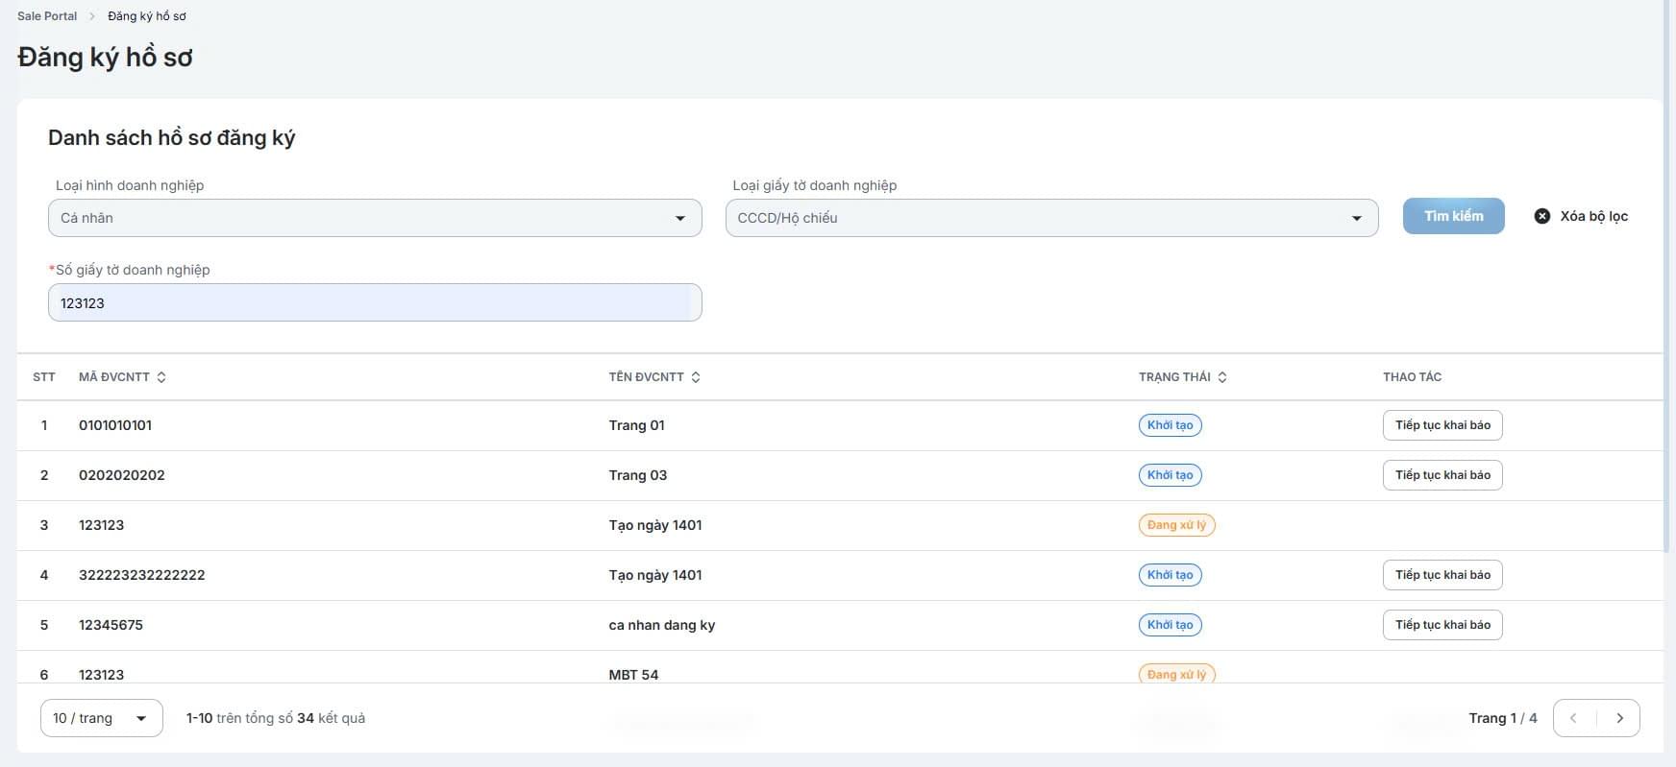The width and height of the screenshot is (1676, 767).
Task: Continue declaration for ca nhan dang ky
Action: click(1442, 625)
